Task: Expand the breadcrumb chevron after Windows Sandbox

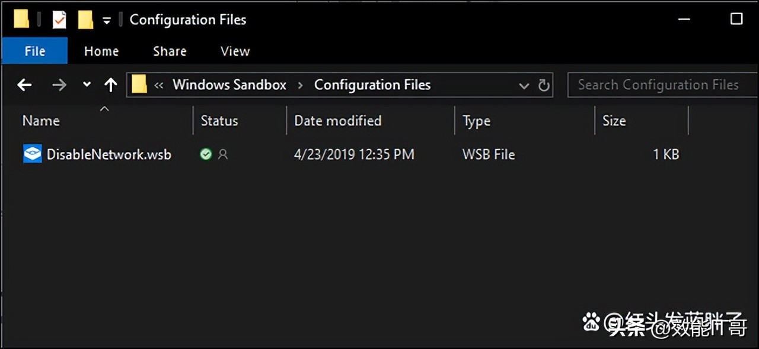Action: [301, 85]
